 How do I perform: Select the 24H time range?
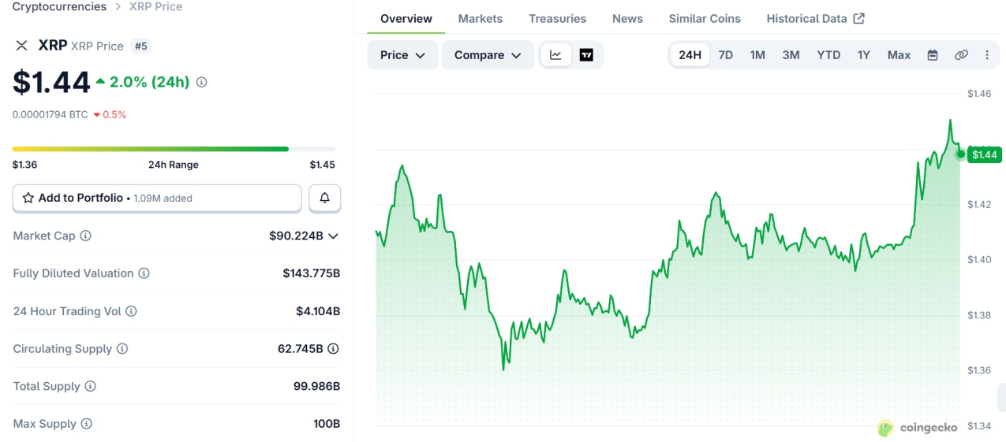[x=690, y=55]
